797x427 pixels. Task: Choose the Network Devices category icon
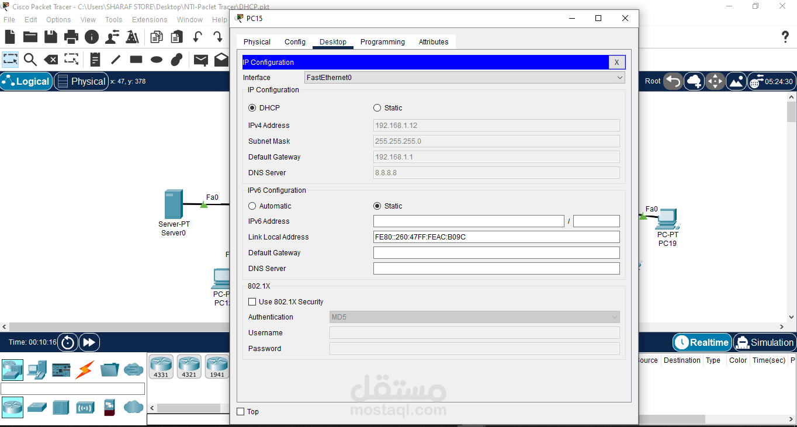(12, 369)
